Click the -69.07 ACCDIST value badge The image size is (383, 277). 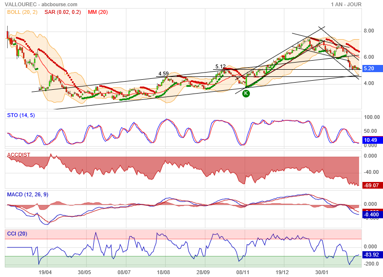(372, 185)
